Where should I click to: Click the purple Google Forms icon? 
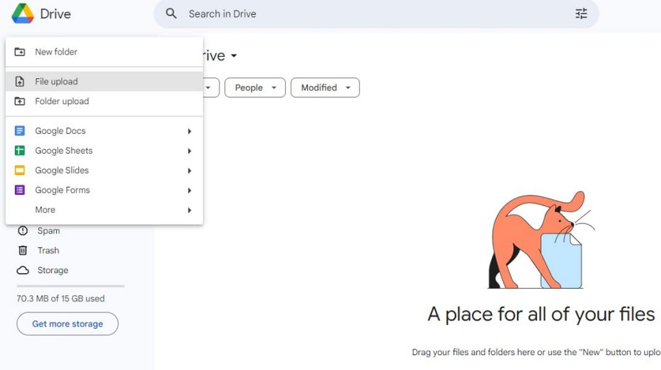(x=20, y=190)
